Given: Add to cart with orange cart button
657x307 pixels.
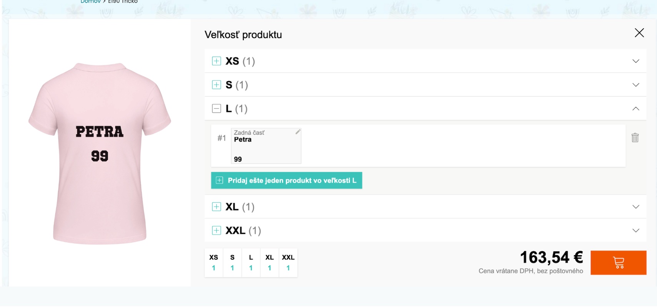Looking at the screenshot, I should 618,263.
